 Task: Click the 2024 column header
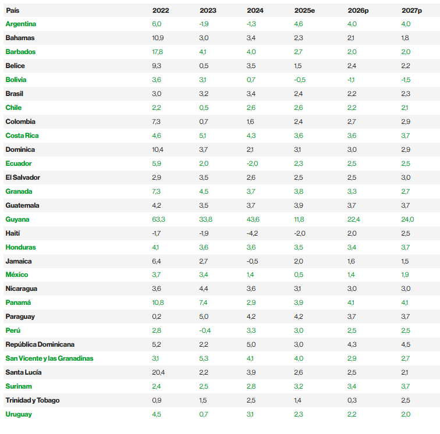click(x=255, y=10)
